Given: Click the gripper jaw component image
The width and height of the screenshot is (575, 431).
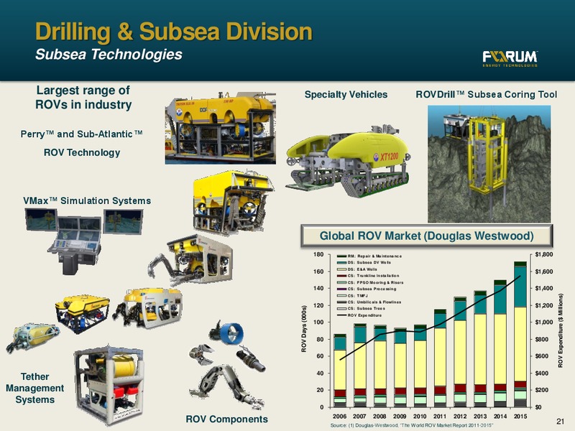Looking at the screenshot, I should (201, 354).
